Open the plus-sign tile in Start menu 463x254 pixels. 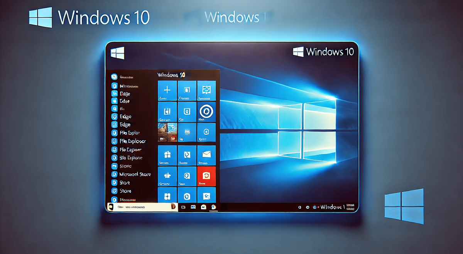pos(167,90)
